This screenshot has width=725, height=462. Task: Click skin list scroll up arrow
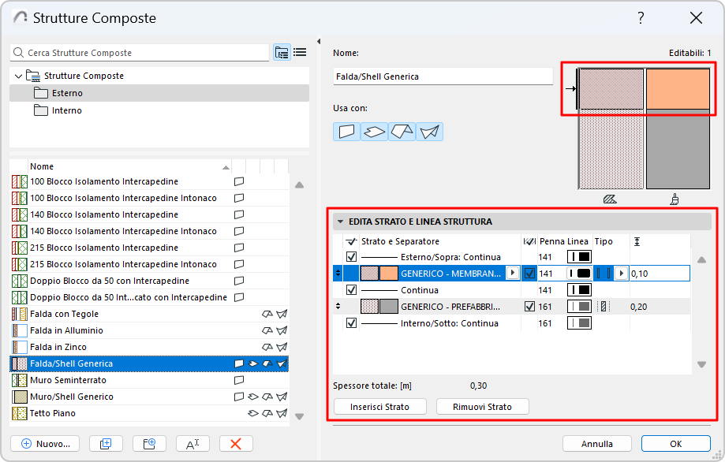point(701,259)
